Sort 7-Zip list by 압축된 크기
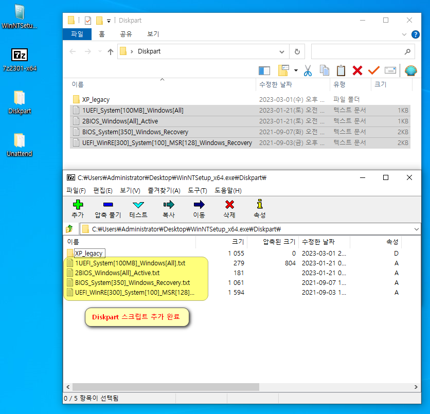 coord(273,242)
